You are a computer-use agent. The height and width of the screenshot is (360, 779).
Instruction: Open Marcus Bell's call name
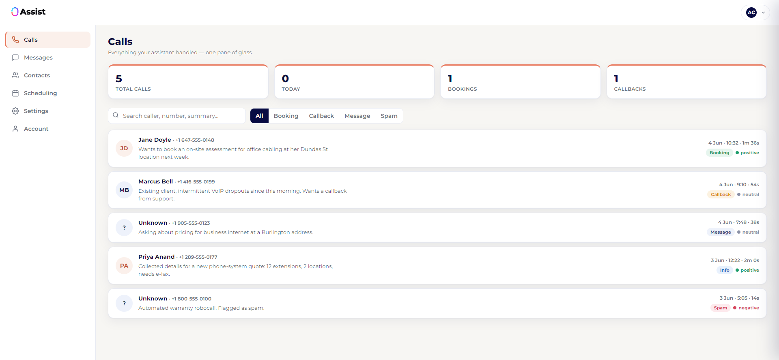(155, 181)
